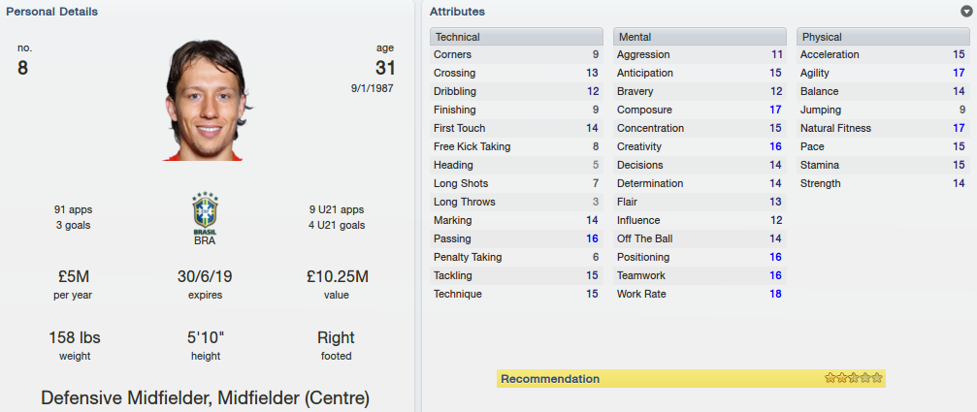Open the Attributes panel dropdown arrow
Screen dimensions: 977x412
coord(966,12)
